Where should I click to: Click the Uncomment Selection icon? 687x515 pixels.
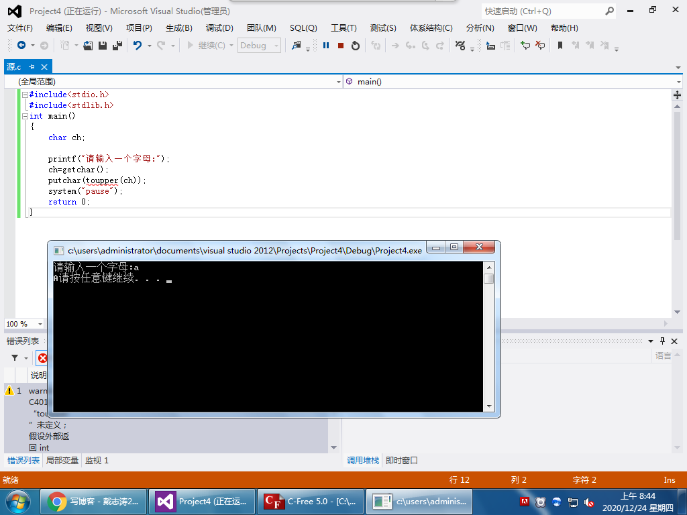(540, 45)
